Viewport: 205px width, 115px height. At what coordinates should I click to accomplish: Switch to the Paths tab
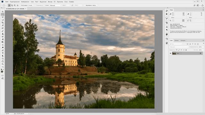pos(183,41)
